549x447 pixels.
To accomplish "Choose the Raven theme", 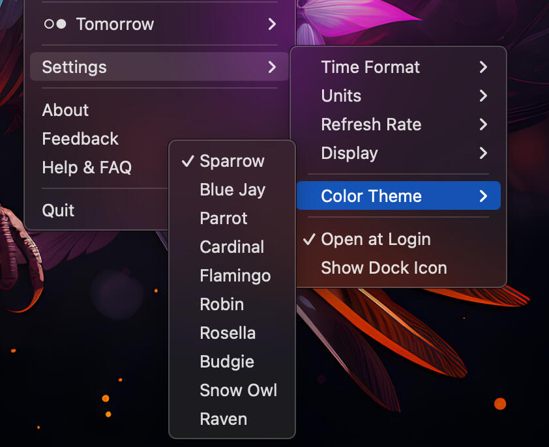I will click(223, 419).
